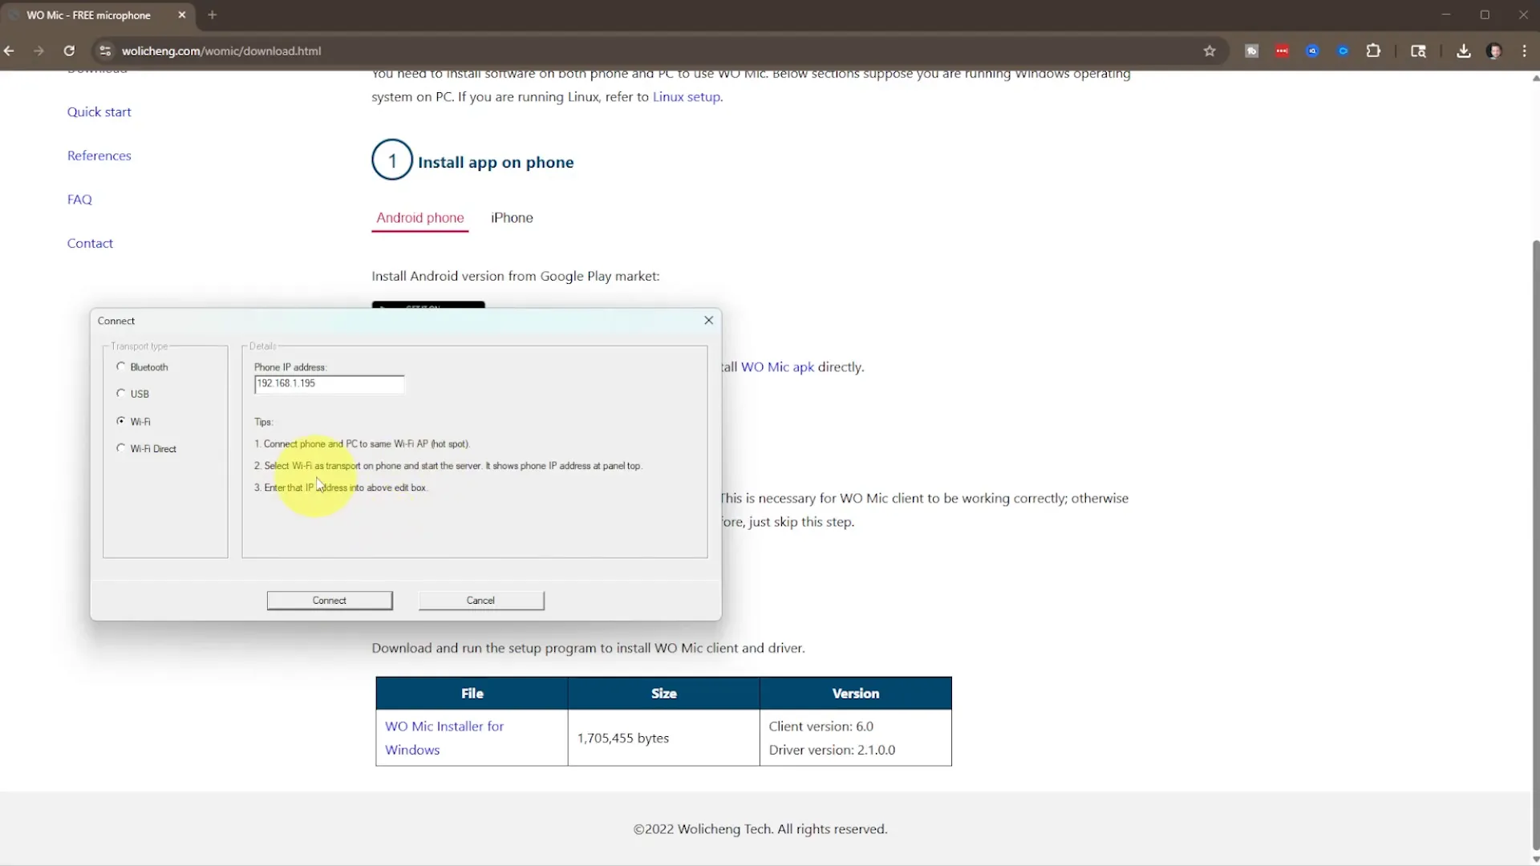Follow the Linux setup link
1540x866 pixels.
tap(687, 96)
